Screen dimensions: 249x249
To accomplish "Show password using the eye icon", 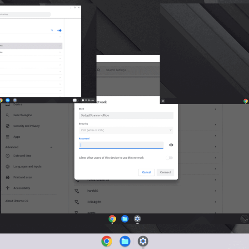I will (x=171, y=145).
